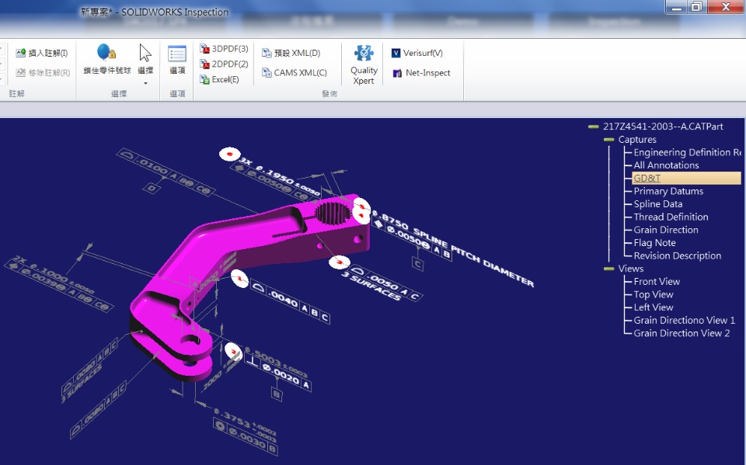Select the Views folder label
The width and height of the screenshot is (746, 465).
coord(630,269)
